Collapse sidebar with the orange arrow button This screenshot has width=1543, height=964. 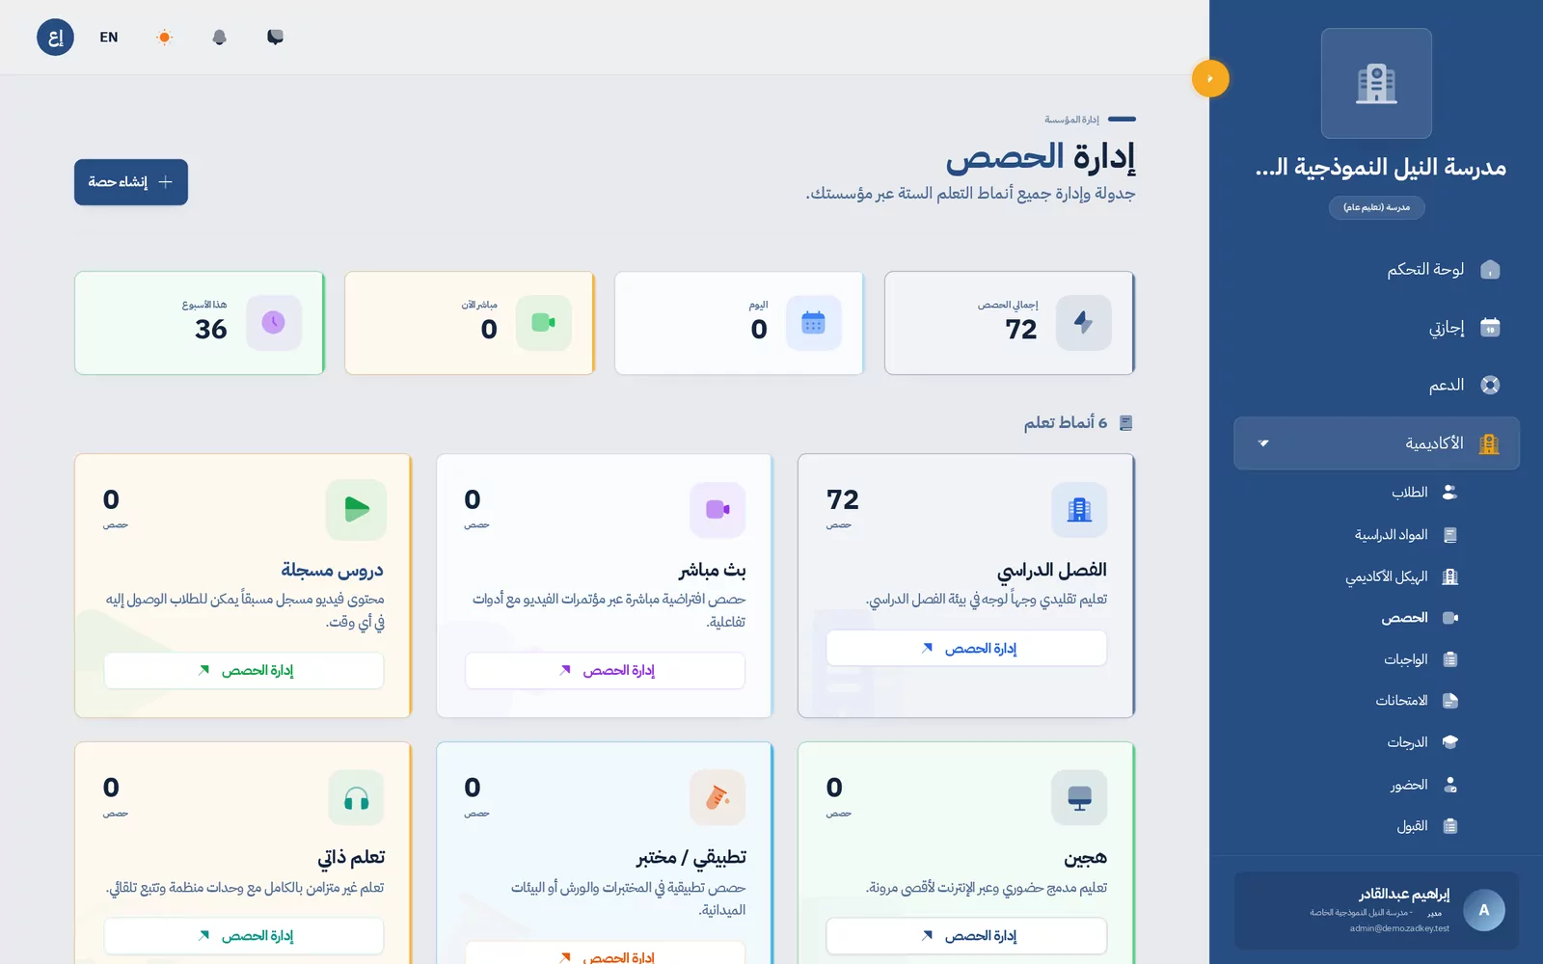tap(1210, 78)
